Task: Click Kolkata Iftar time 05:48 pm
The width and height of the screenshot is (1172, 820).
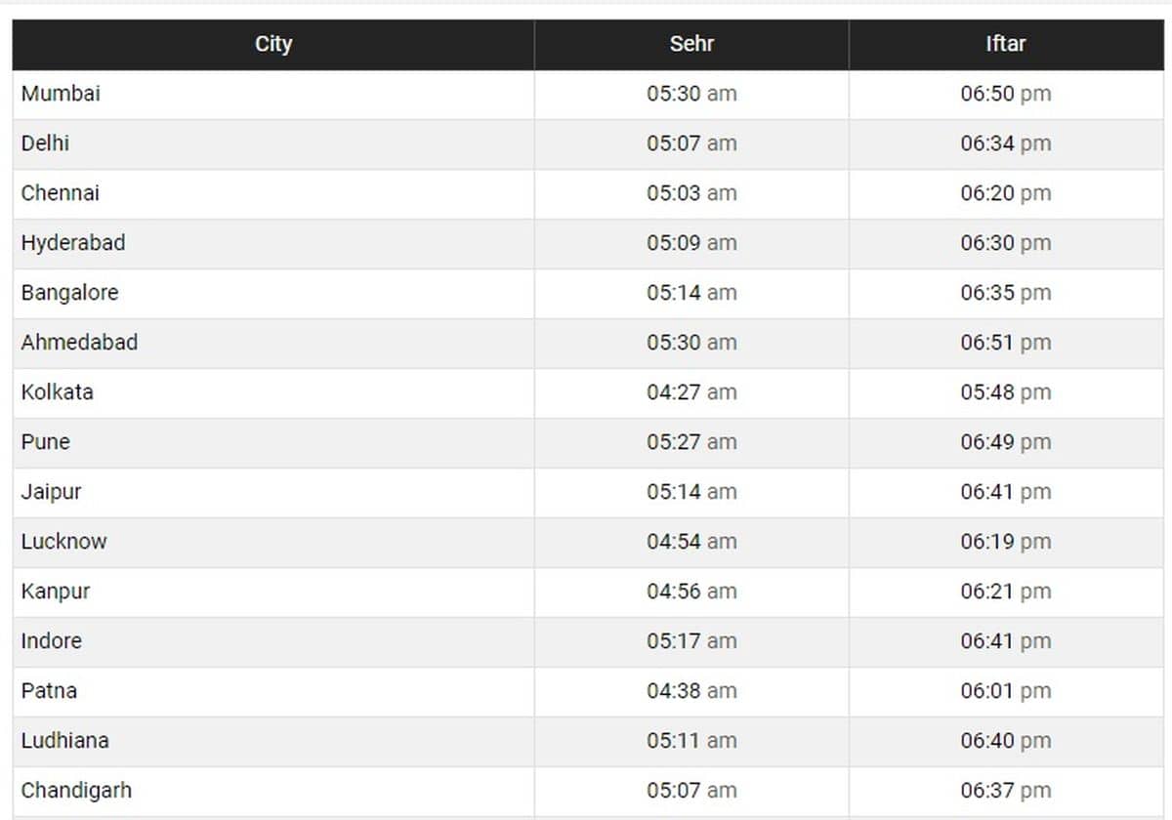Action: [x=1005, y=392]
